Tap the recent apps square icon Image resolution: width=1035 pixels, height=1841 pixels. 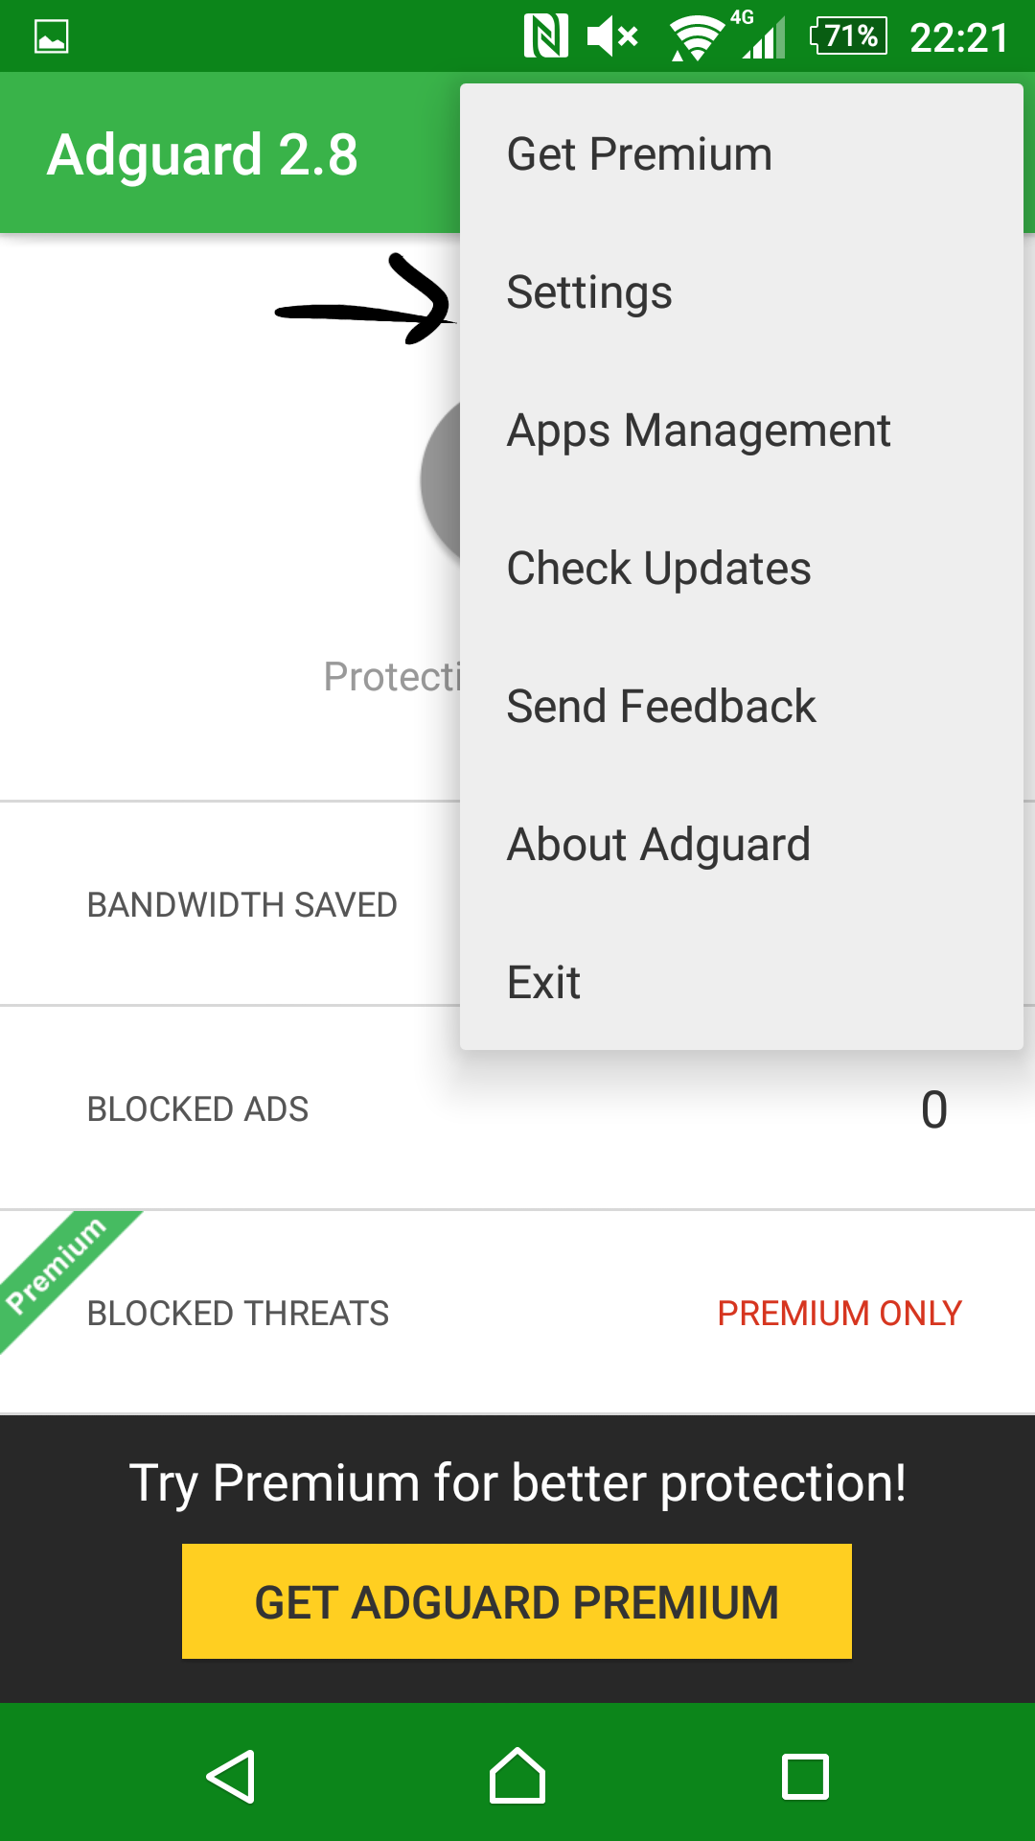pyautogui.click(x=805, y=1777)
